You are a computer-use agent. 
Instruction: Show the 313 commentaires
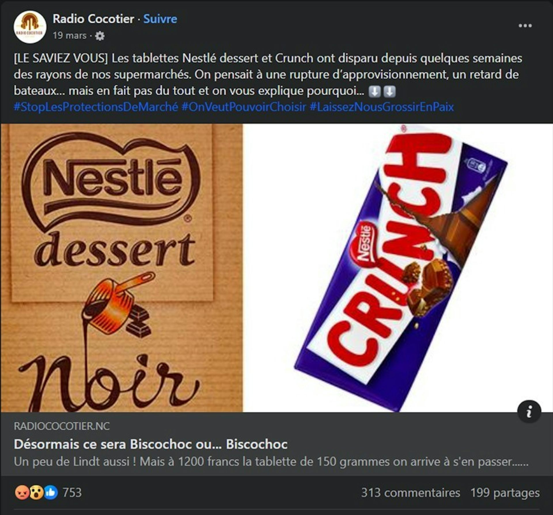[410, 493]
